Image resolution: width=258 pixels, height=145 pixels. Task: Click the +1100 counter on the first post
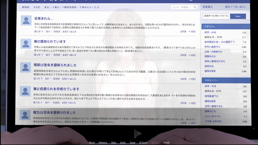(x=192, y=32)
